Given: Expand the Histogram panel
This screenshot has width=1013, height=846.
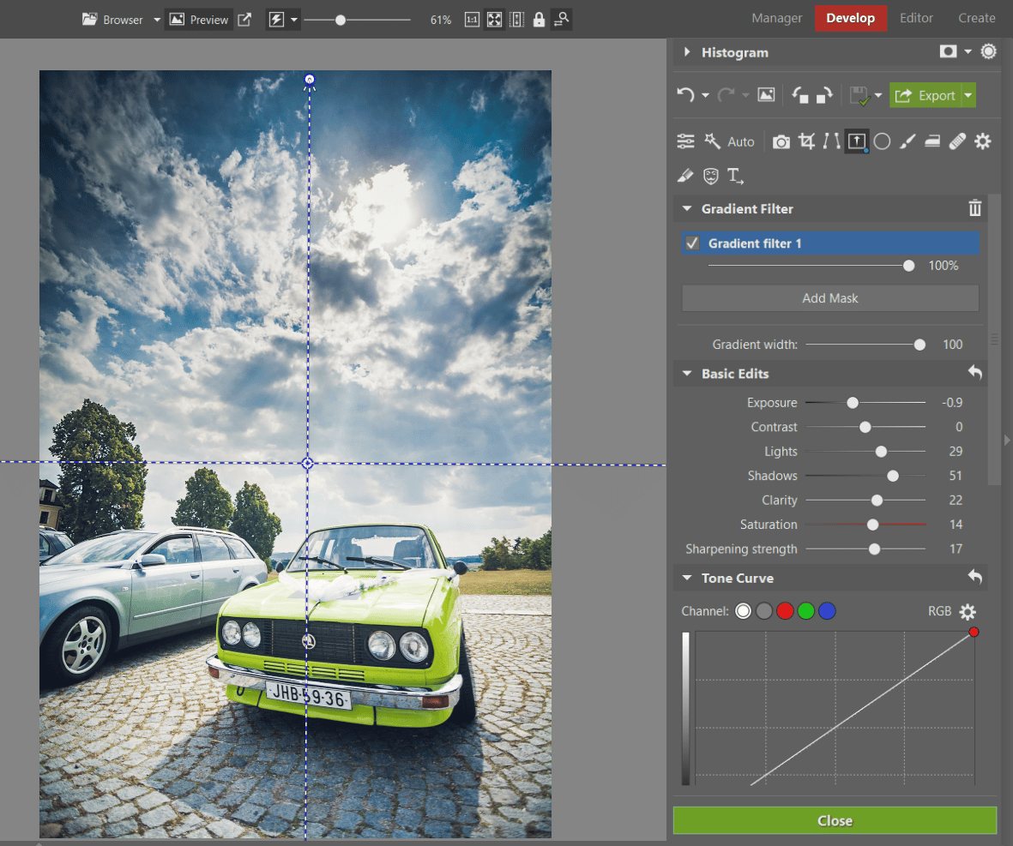Looking at the screenshot, I should pyautogui.click(x=687, y=52).
